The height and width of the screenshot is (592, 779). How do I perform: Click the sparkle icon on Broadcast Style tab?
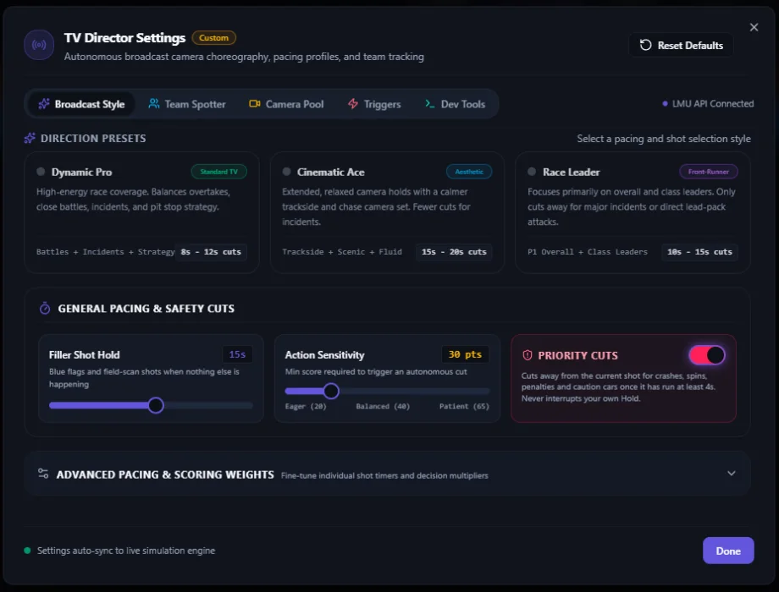click(x=44, y=104)
